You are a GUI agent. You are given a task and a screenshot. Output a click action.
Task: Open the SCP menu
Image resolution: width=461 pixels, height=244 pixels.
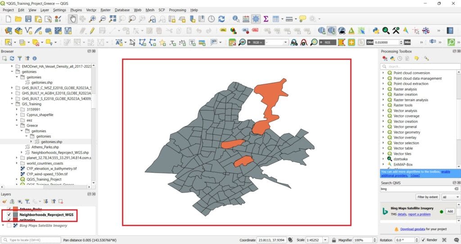pos(162,10)
